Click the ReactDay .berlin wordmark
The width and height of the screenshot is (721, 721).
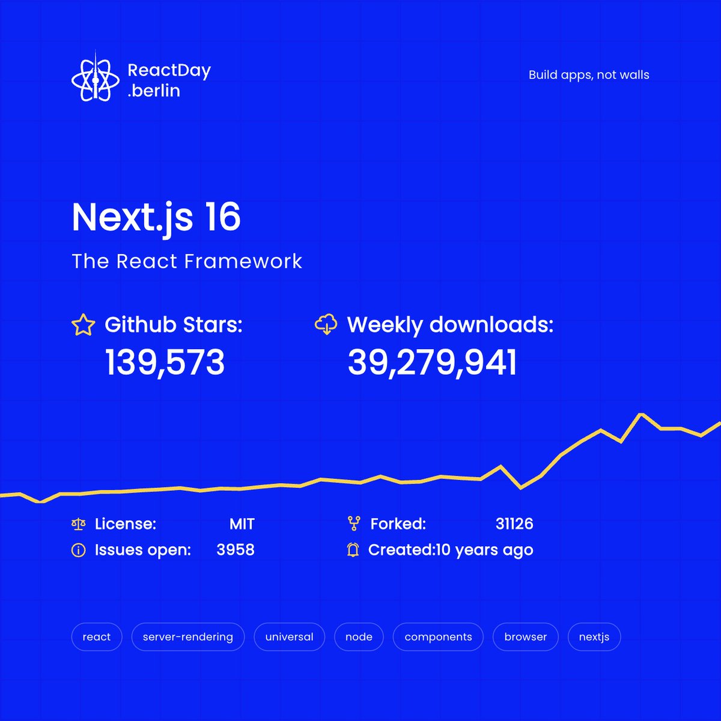(x=169, y=81)
